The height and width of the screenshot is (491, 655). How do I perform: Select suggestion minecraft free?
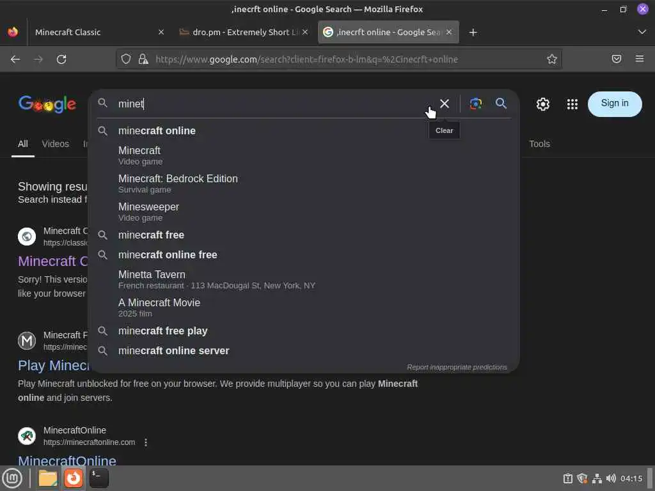tap(304, 235)
